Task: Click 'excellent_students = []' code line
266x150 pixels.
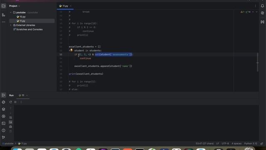Action: pyautogui.click(x=85, y=47)
